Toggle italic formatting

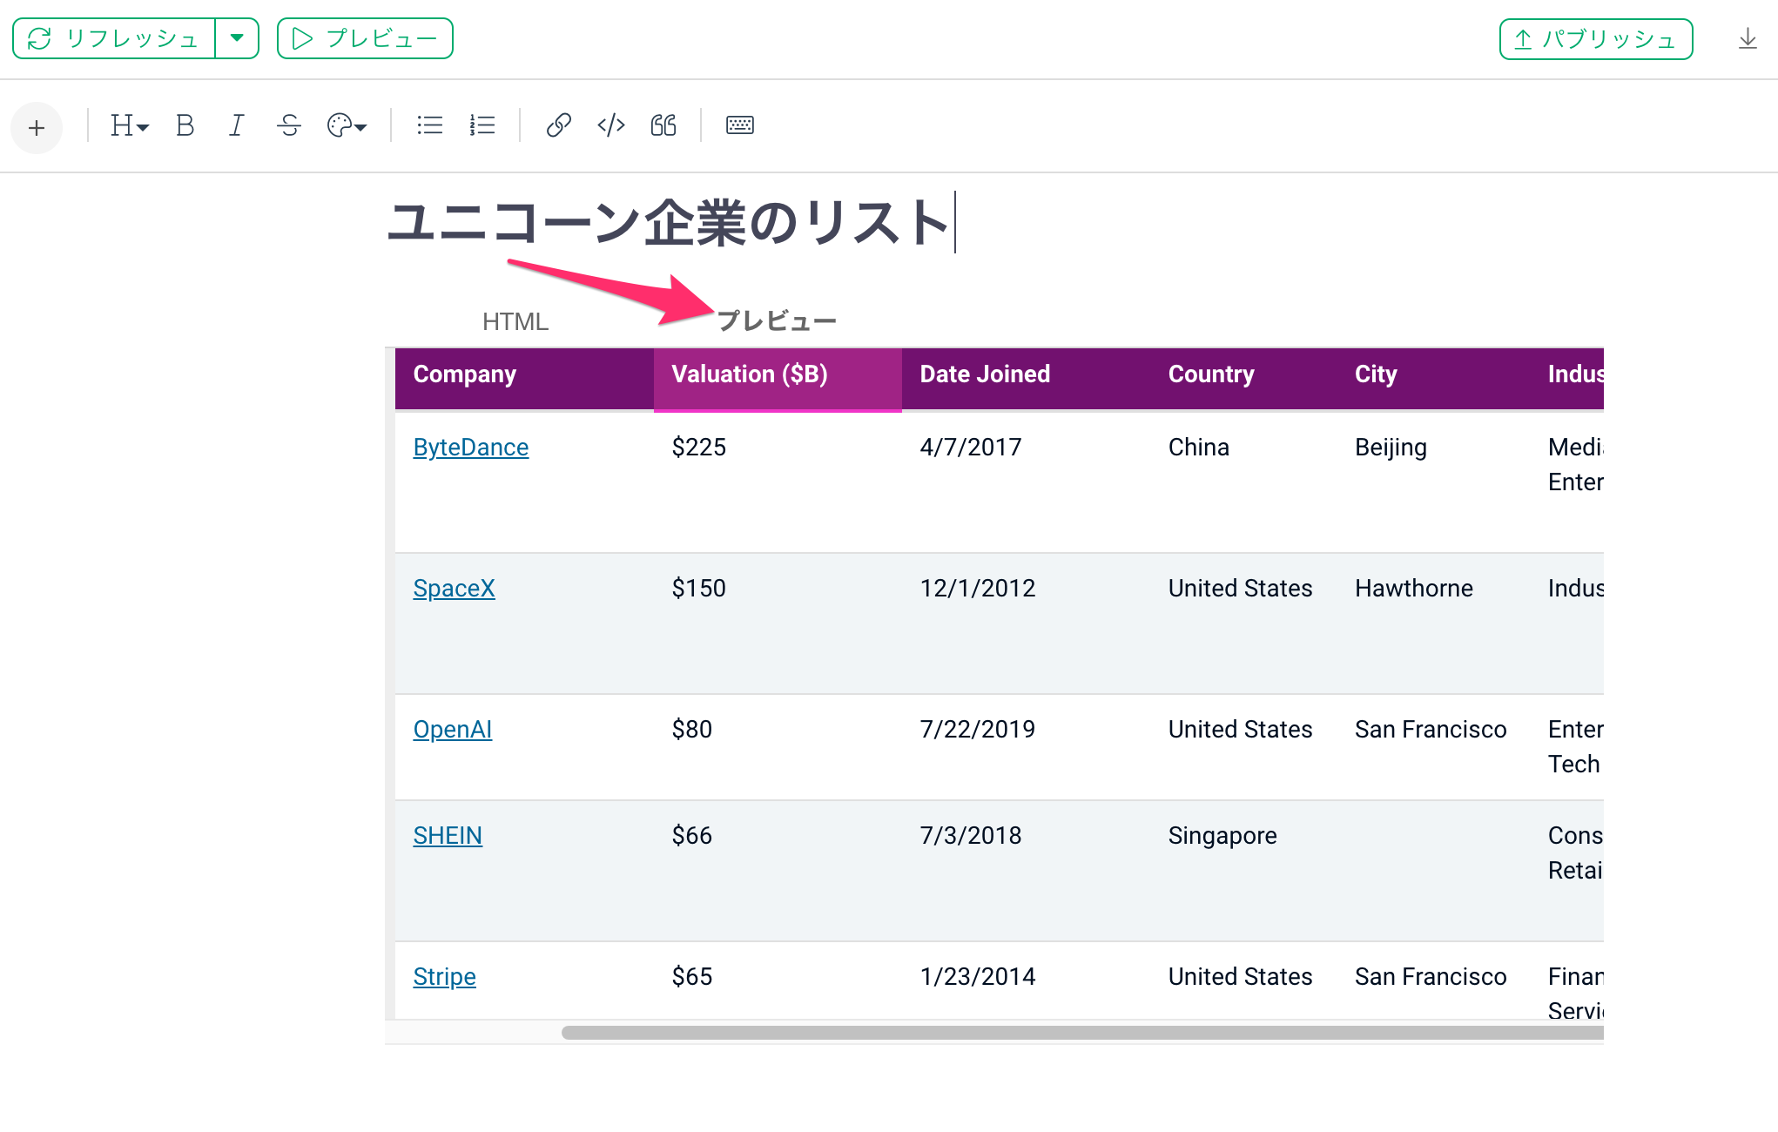tap(236, 125)
